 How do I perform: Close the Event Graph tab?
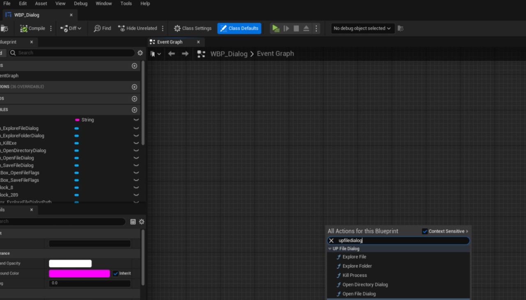(x=198, y=42)
